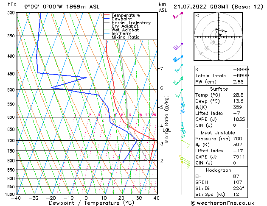Click the '500' hPa pressure label
The height and width of the screenshot is (206, 267).
pyautogui.click(x=12, y=89)
